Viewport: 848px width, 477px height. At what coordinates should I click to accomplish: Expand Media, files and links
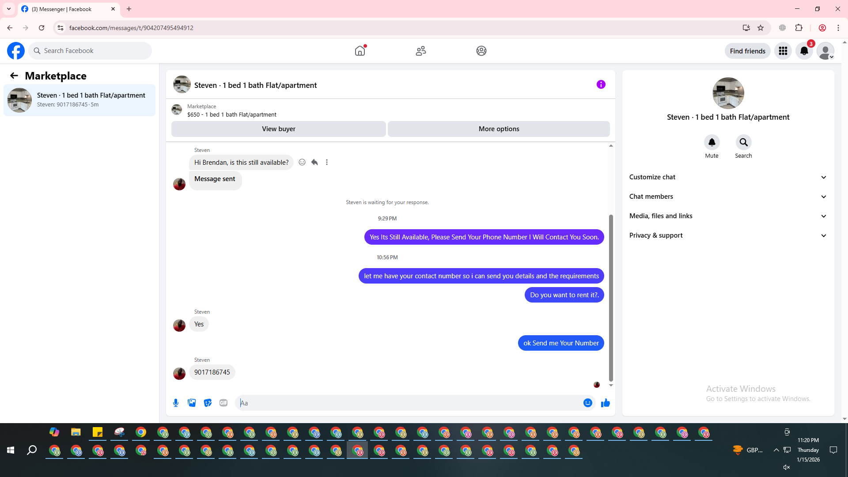(x=728, y=216)
